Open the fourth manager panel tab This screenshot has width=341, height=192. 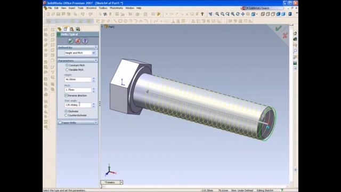coord(78,29)
